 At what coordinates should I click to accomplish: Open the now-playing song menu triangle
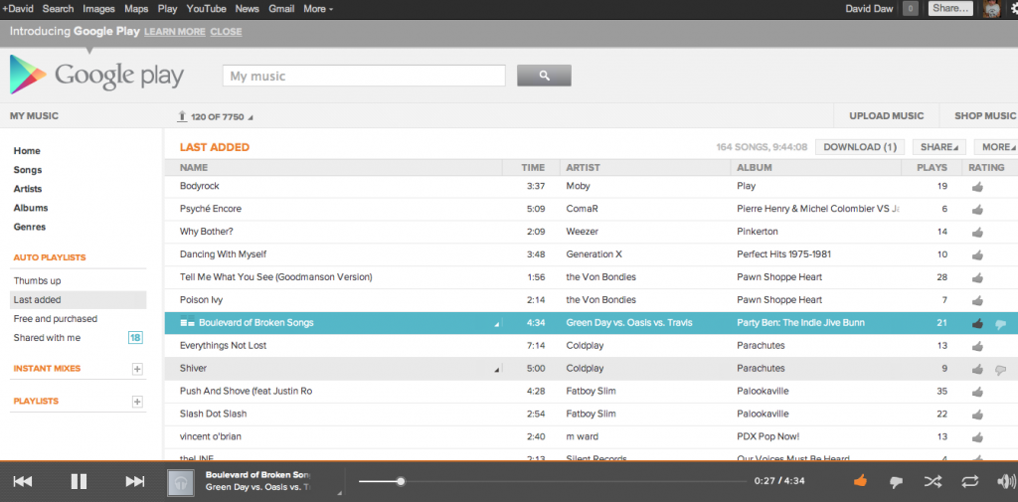[x=338, y=492]
